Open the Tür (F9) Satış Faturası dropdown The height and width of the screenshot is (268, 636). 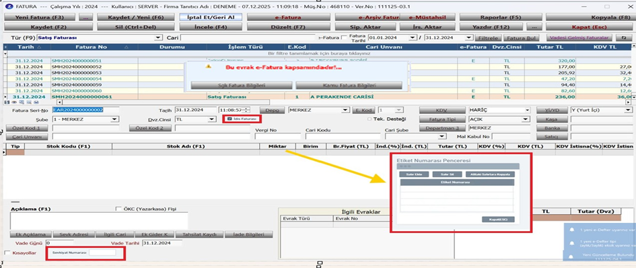(158, 38)
